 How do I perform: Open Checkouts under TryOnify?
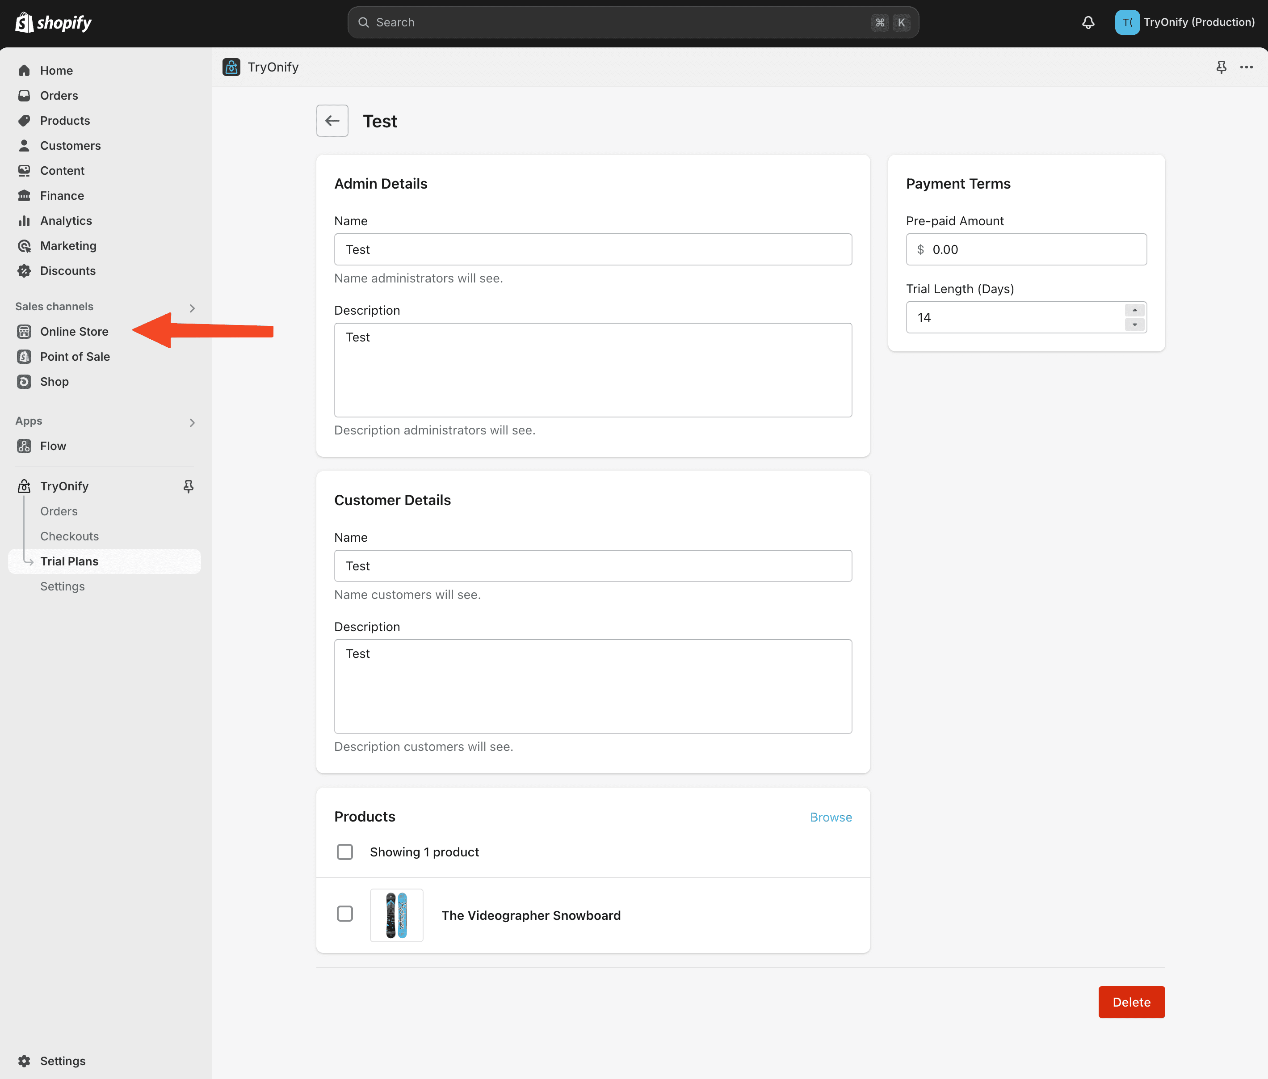[x=69, y=536]
